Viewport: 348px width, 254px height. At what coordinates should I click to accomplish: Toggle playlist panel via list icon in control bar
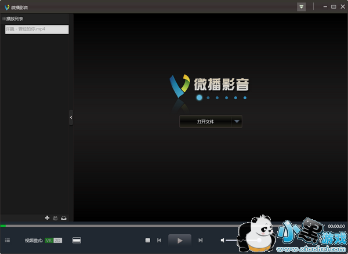[8, 240]
